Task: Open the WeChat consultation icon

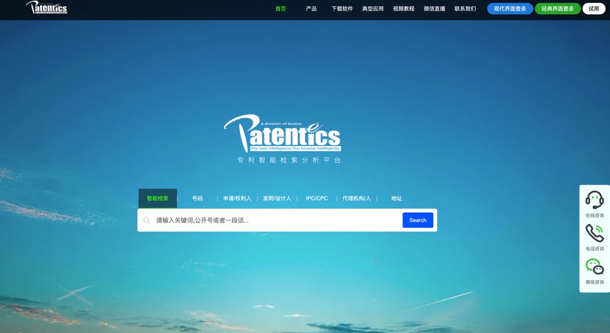Action: [x=594, y=267]
